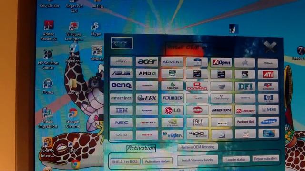
Task: Pick the XFX brand tile
Action: pyautogui.click(x=222, y=122)
